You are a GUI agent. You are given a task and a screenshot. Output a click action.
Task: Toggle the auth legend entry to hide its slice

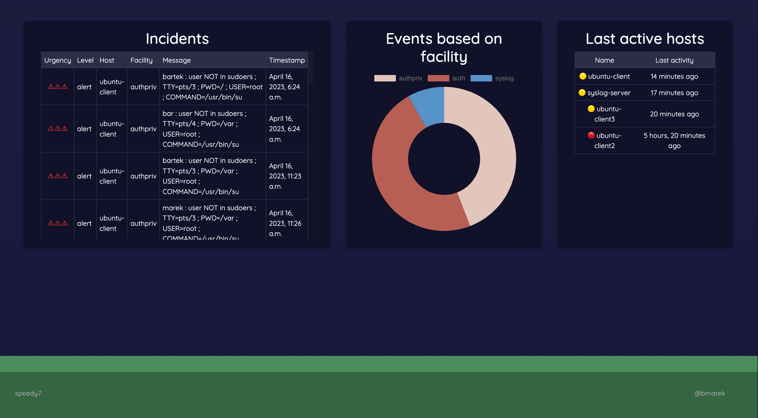[459, 78]
